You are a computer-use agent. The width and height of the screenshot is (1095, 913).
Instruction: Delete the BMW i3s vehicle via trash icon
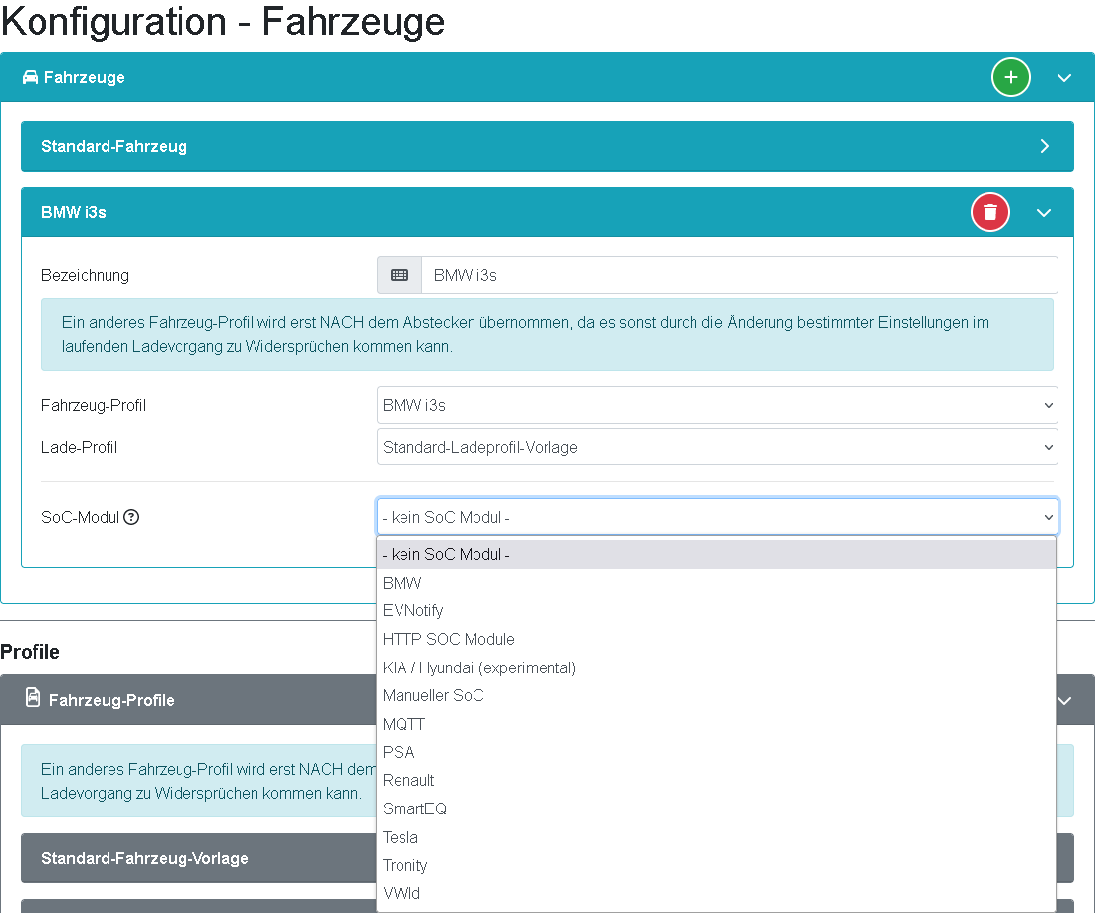click(989, 211)
